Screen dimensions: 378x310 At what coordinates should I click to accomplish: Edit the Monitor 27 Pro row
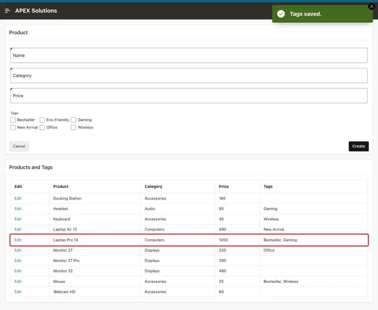point(18,261)
